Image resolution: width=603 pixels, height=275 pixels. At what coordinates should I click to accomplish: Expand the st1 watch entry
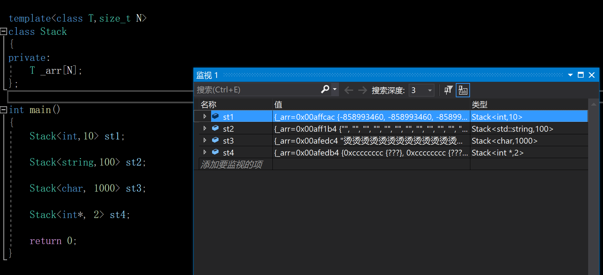pos(205,117)
